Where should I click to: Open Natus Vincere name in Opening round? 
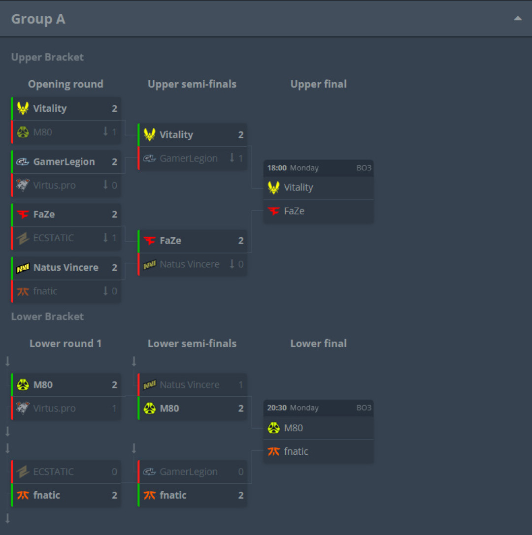[x=66, y=268]
